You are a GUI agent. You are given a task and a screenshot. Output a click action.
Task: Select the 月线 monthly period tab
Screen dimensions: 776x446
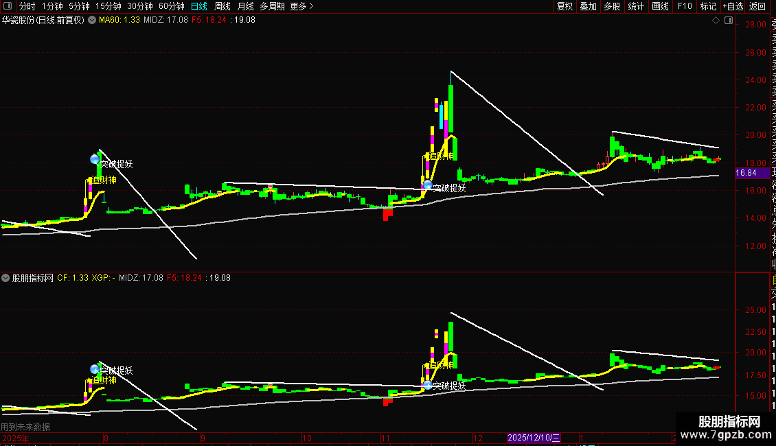pos(245,6)
